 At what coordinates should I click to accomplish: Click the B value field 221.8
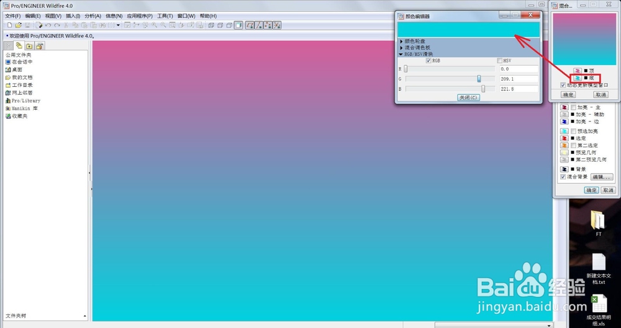click(519, 89)
